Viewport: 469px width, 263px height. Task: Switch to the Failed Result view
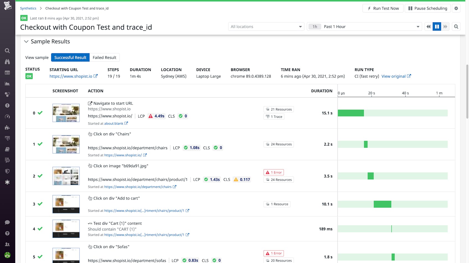point(105,57)
